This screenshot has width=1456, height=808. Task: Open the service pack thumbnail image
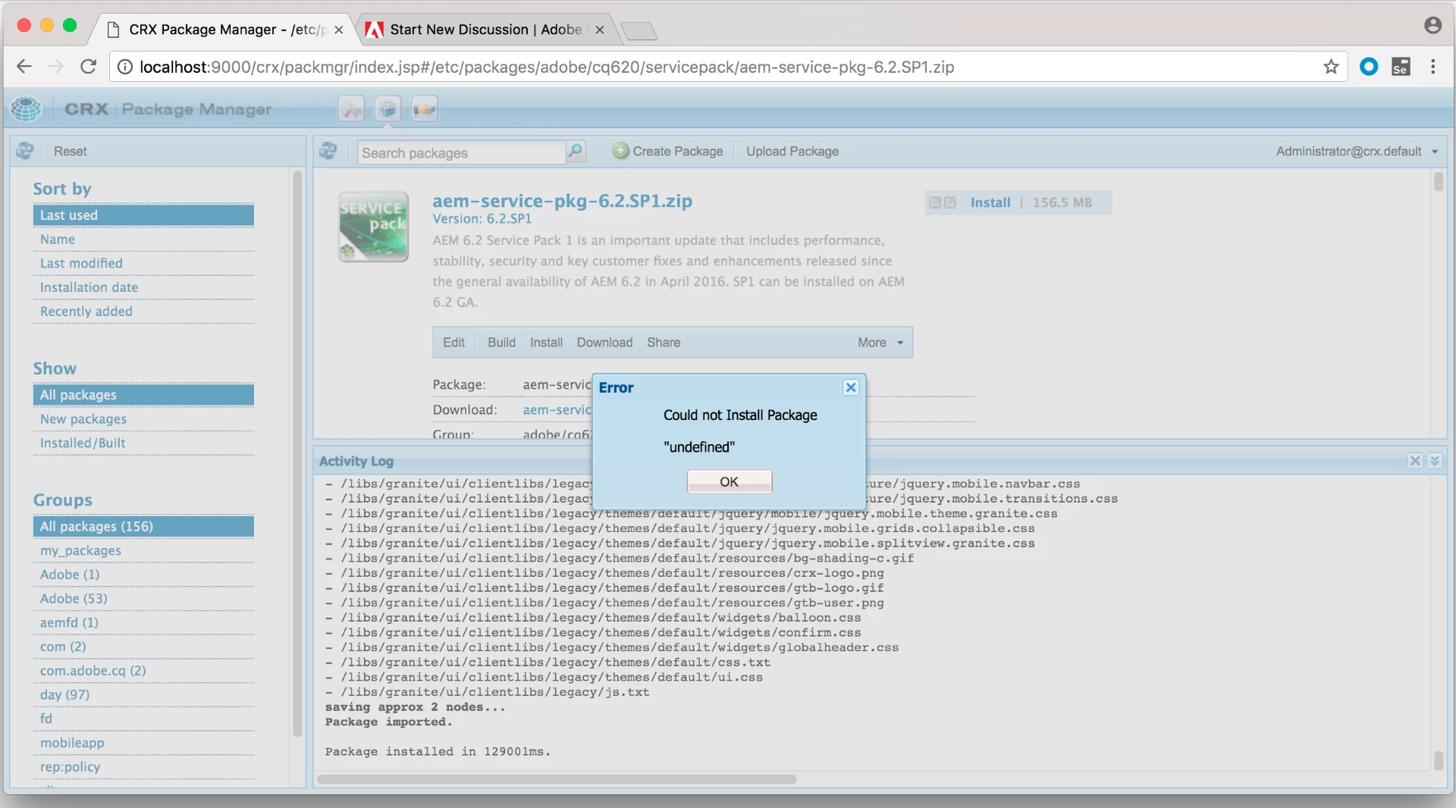(373, 227)
